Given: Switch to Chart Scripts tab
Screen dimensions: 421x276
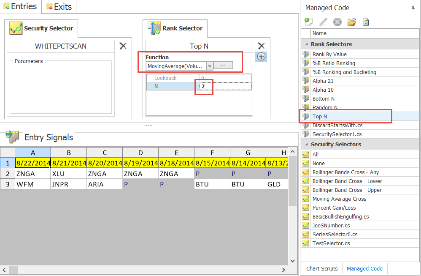Looking at the screenshot, I should [322, 268].
